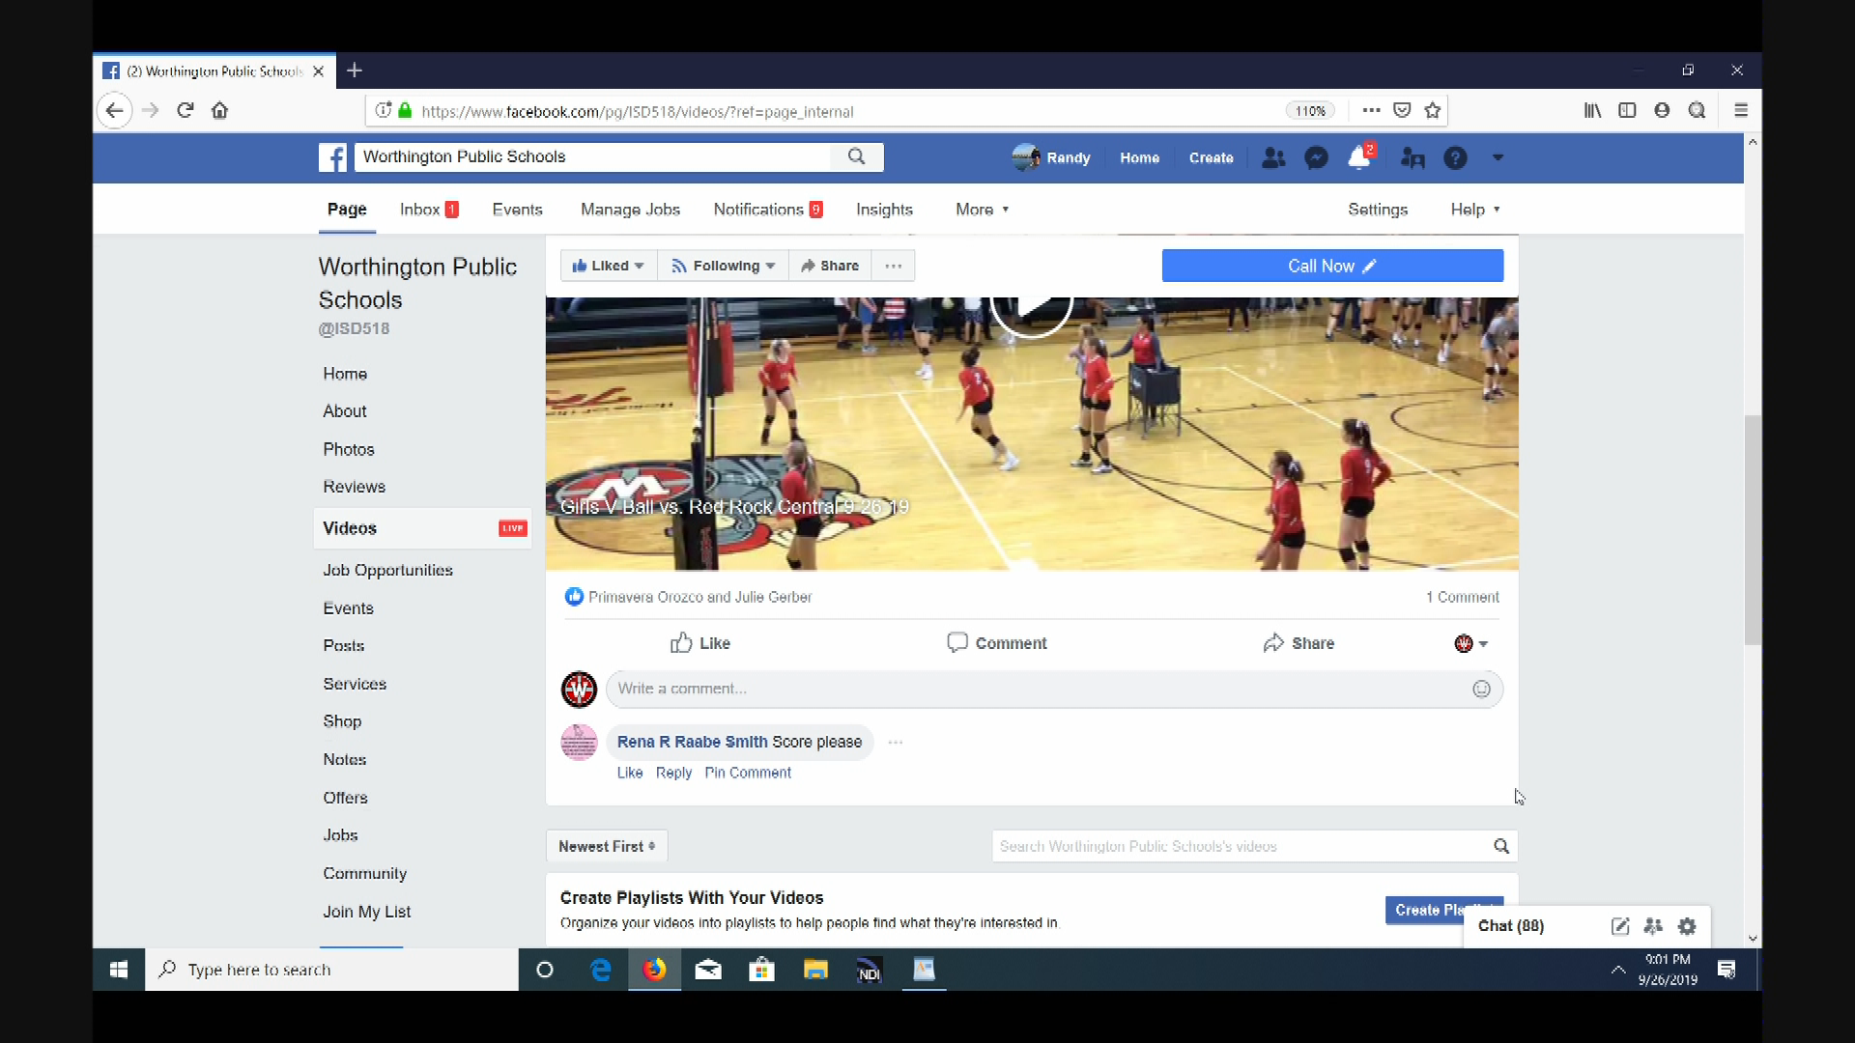Open Events tab in page bar

pyautogui.click(x=517, y=210)
